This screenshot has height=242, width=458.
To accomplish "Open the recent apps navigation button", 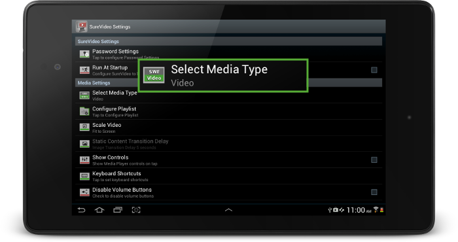I will 118,210.
